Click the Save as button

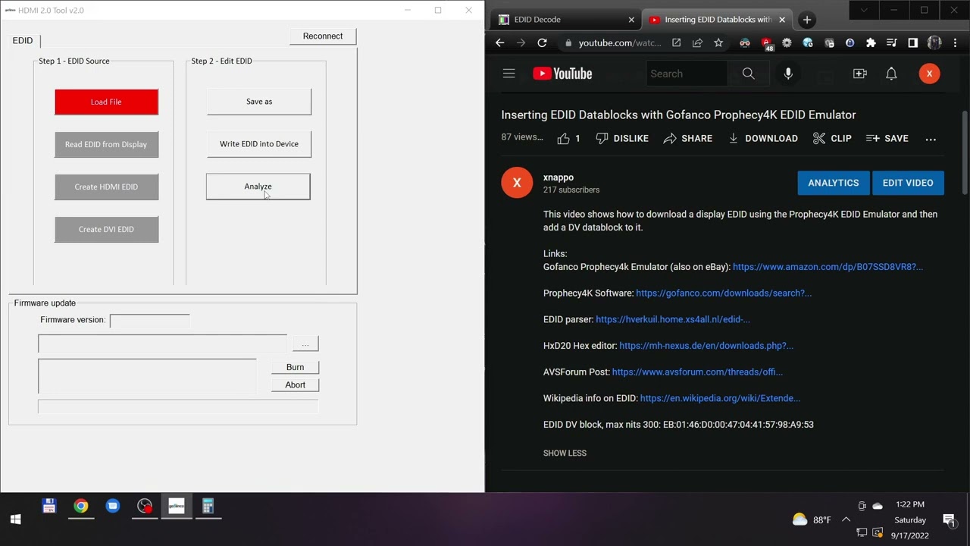[x=259, y=102]
